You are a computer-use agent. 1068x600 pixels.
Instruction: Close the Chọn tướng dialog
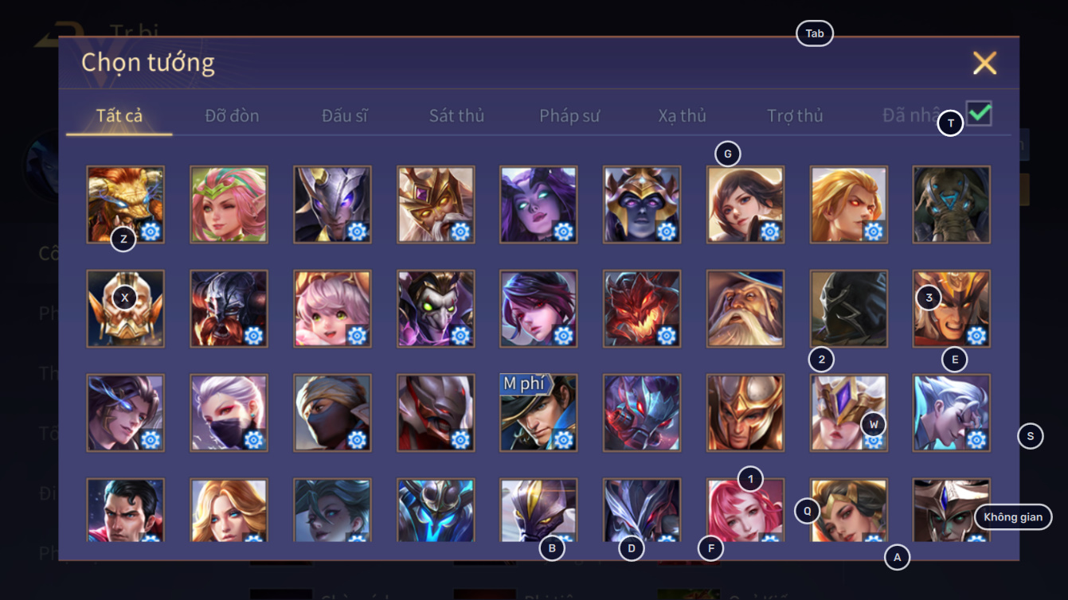click(984, 63)
